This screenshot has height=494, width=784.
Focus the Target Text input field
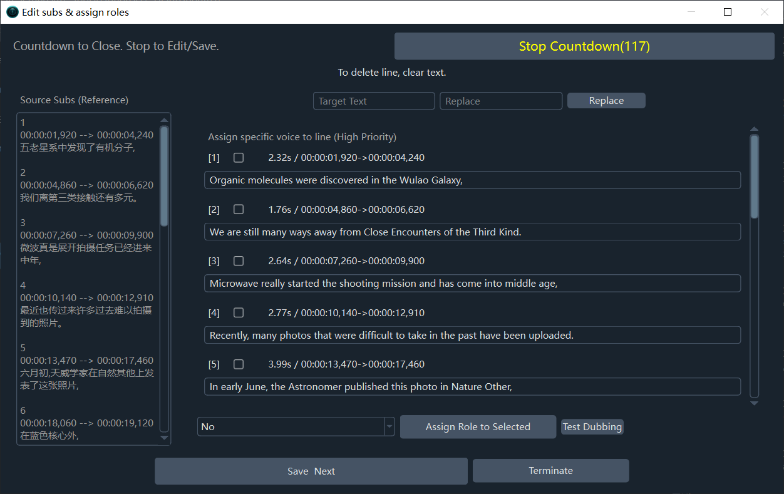tap(374, 101)
